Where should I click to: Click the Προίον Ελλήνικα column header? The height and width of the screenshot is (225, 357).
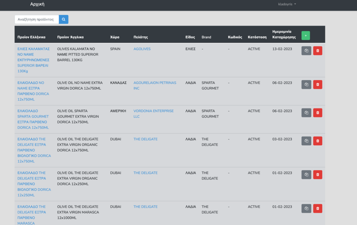(31, 37)
